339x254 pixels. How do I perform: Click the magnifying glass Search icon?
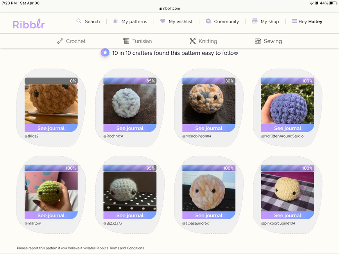(79, 21)
